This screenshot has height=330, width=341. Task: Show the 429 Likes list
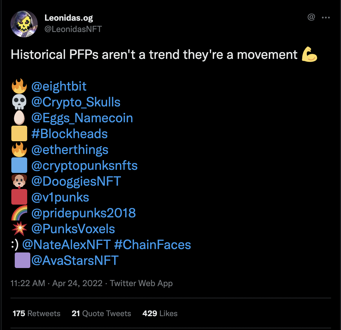160,313
